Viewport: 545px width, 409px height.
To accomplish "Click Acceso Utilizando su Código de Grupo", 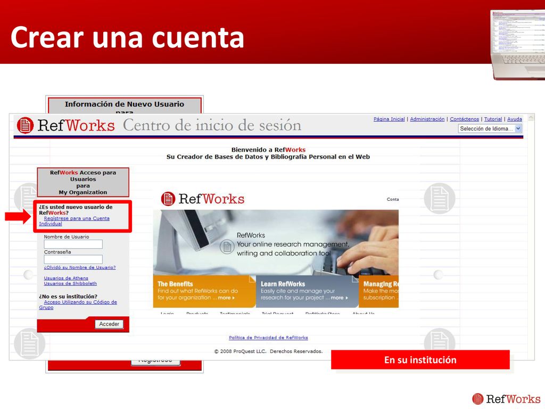I will (x=78, y=305).
